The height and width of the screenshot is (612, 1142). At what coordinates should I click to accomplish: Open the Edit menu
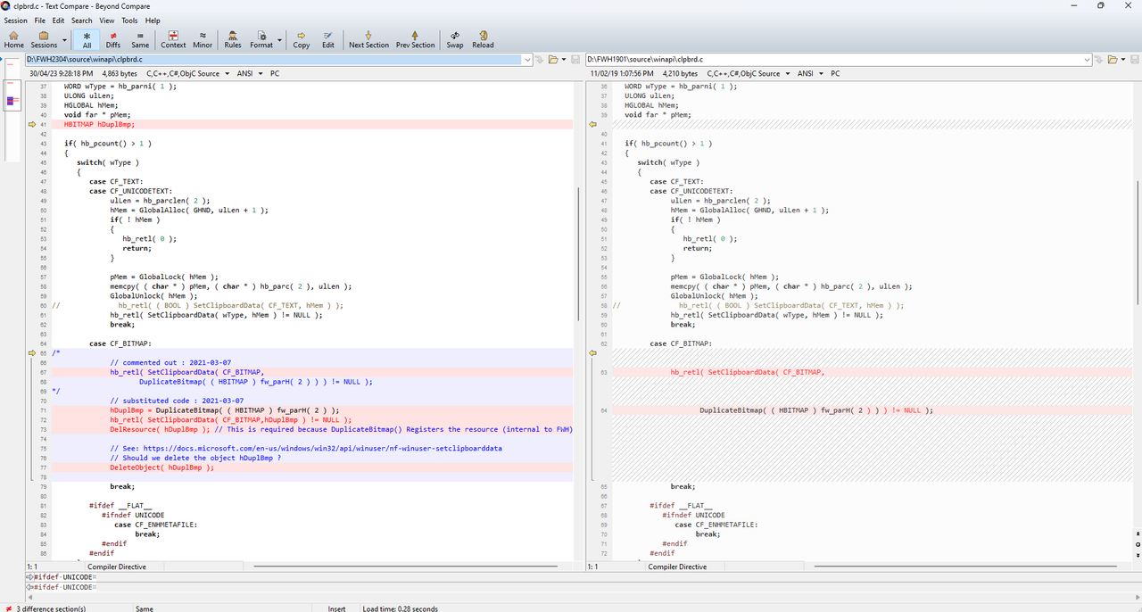[58, 20]
